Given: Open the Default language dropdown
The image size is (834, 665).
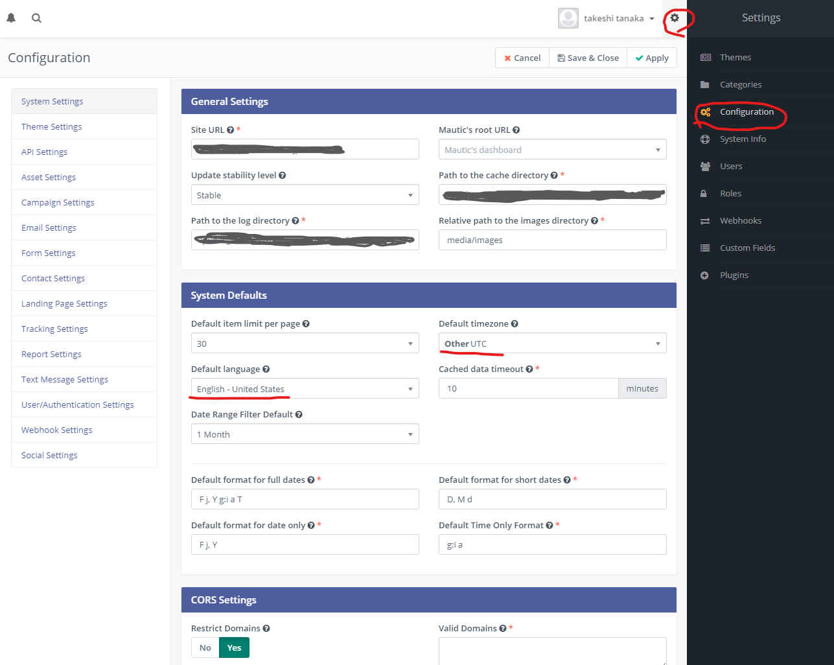Looking at the screenshot, I should click(x=305, y=389).
